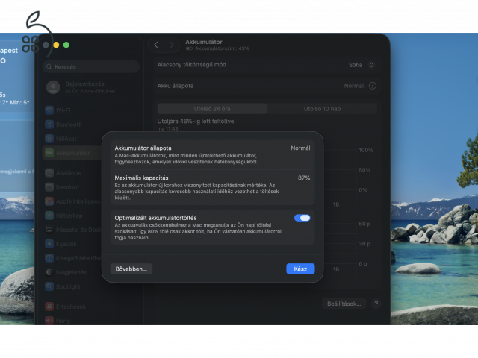Image resolution: width=478 pixels, height=358 pixels.
Task: Open the Wi-Fi icon in sidebar
Action: pyautogui.click(x=49, y=110)
